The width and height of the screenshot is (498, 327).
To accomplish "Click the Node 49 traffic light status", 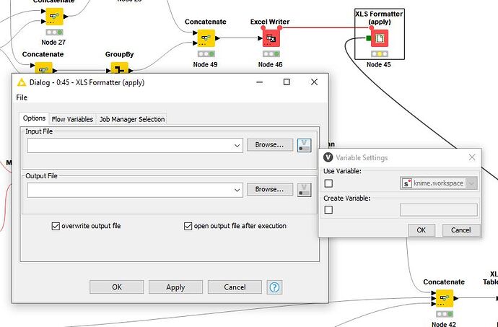I will coord(206,53).
